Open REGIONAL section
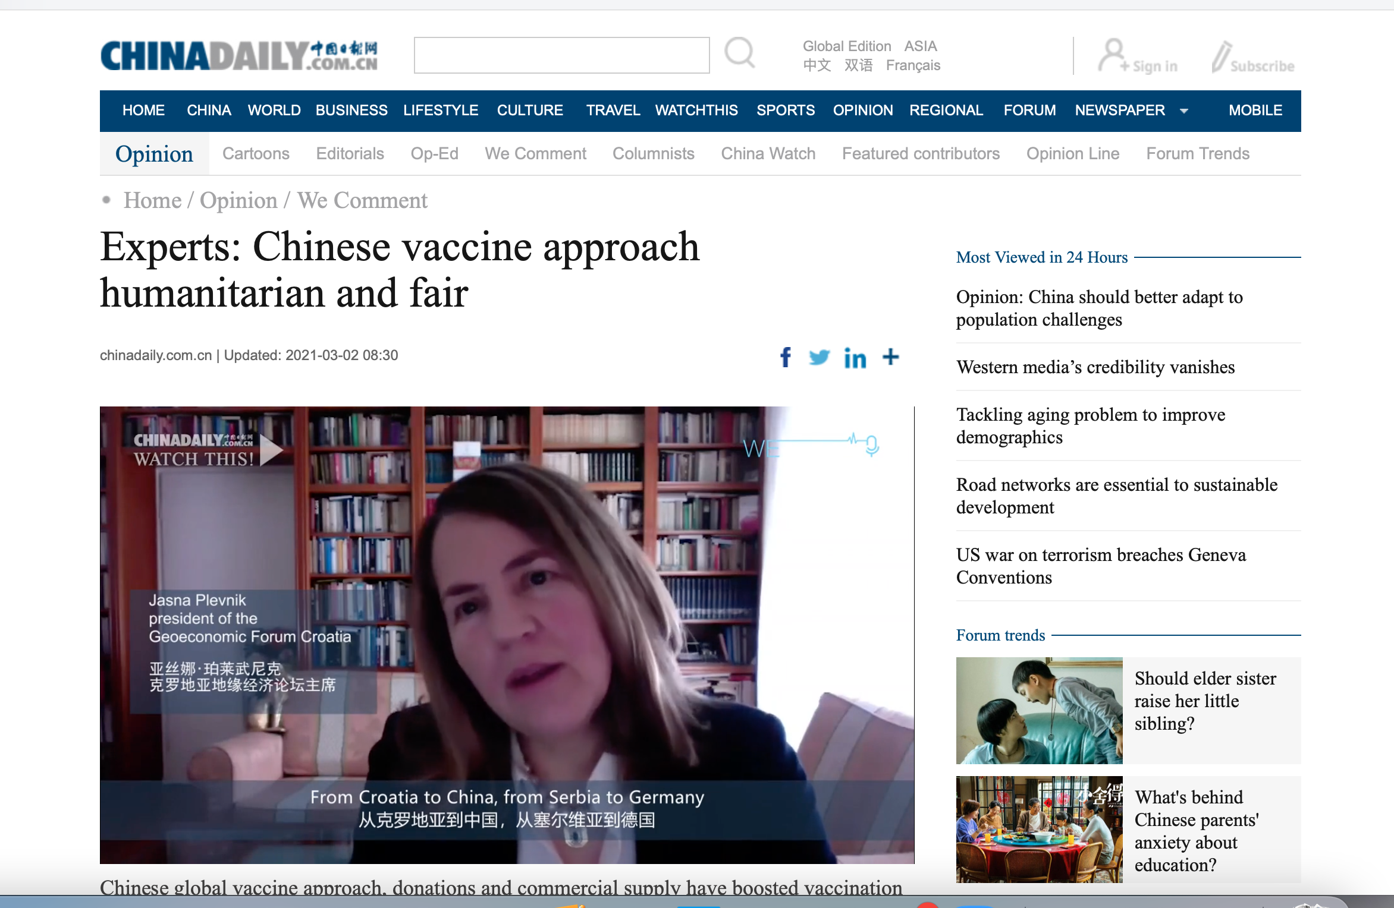 (946, 111)
